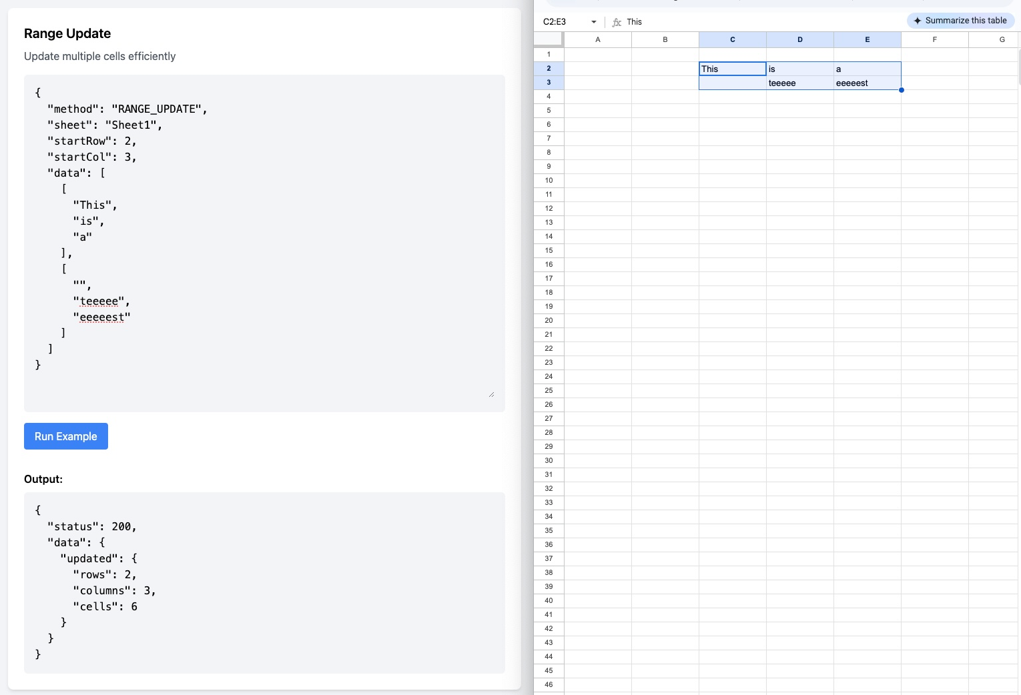Select row 1 header in the sheet

click(x=549, y=55)
